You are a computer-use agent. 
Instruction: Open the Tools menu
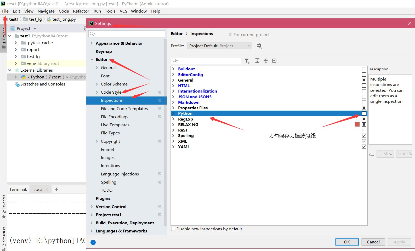click(x=110, y=11)
